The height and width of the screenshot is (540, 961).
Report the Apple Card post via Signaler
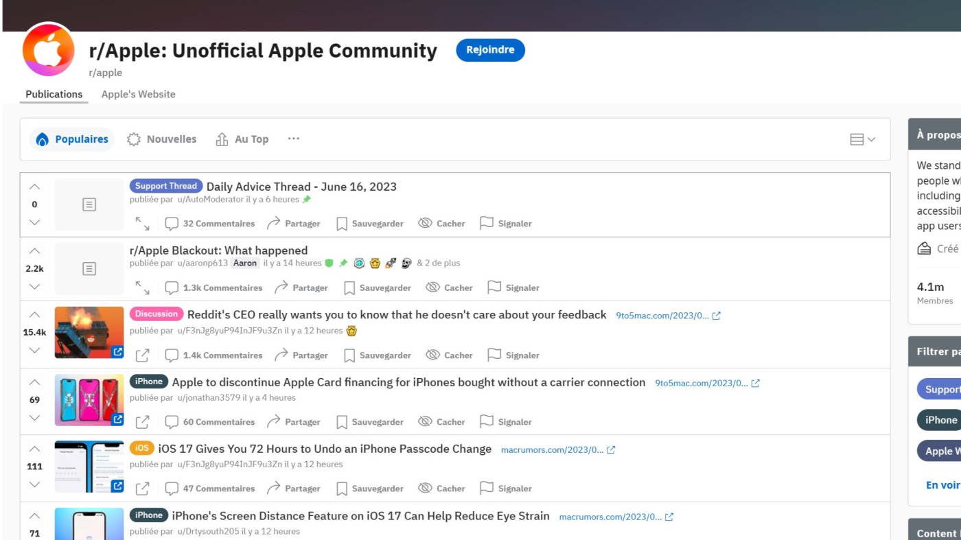click(505, 422)
